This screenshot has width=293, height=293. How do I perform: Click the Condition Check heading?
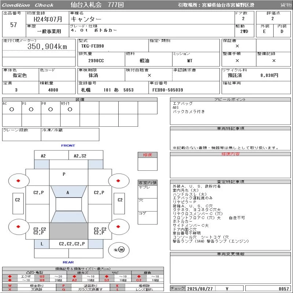28,5
